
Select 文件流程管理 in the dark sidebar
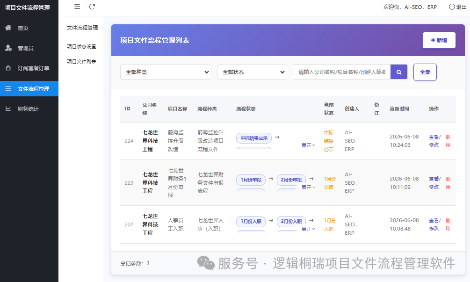(29, 89)
